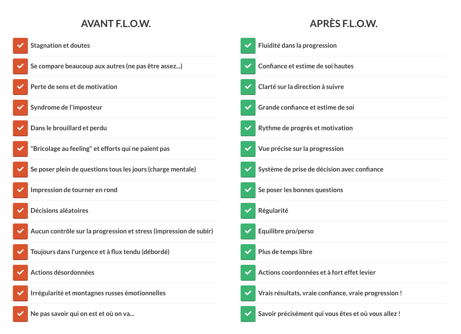Image resolution: width=461 pixels, height=334 pixels.
Task: Click the green check icon beside "Fluidité dans la progression"
Action: pyautogui.click(x=248, y=46)
